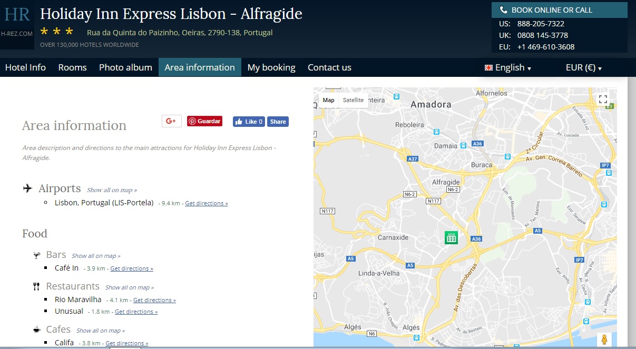Click the cocktail glass Bars icon
The image size is (636, 349).
click(x=36, y=255)
